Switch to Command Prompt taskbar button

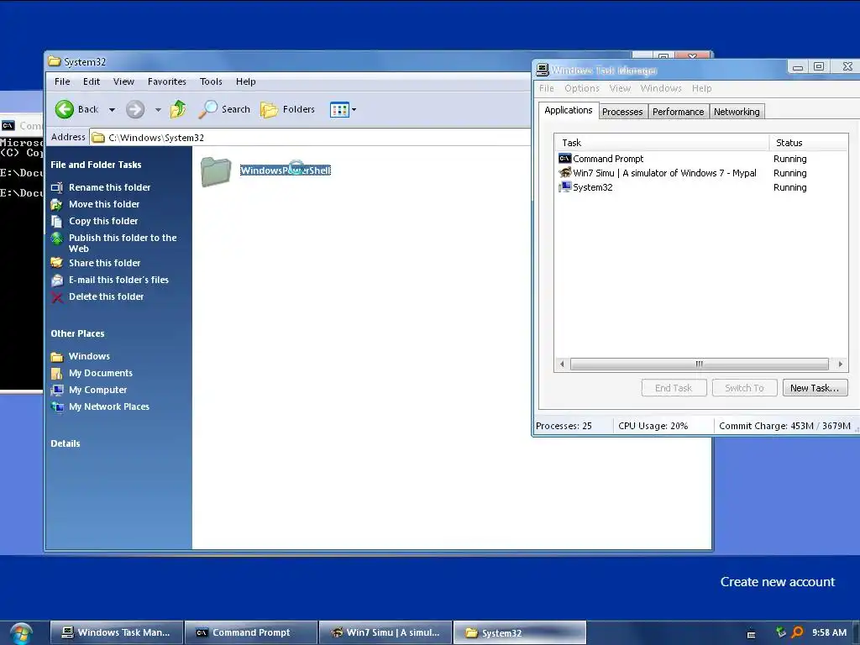tap(251, 632)
